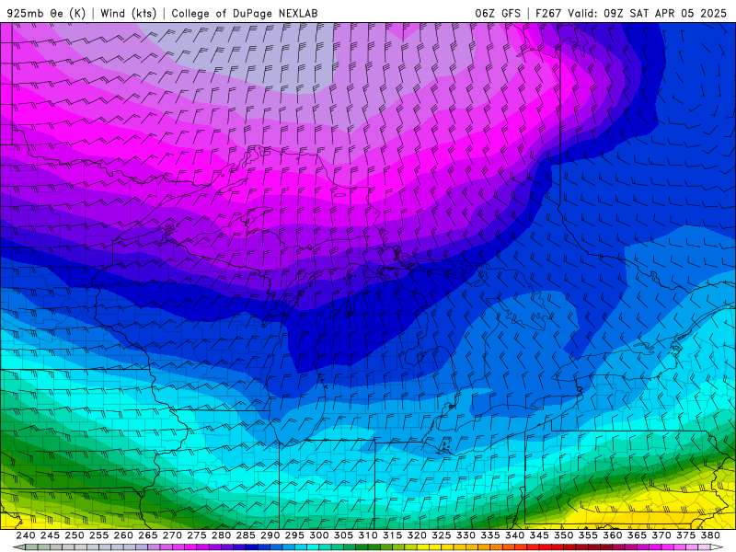The height and width of the screenshot is (552, 736).
Task: Click the 245 color scale label
Action: pos(50,535)
